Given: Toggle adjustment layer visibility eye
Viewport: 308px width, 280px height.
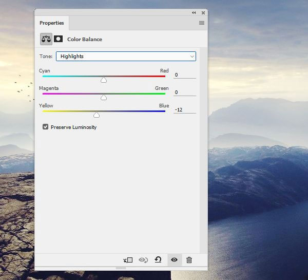Looking at the screenshot, I should [x=174, y=260].
